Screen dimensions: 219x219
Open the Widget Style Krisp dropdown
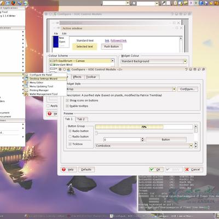120,89
